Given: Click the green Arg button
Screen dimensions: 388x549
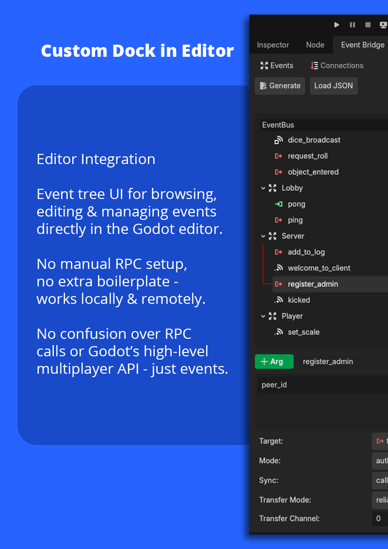Looking at the screenshot, I should (x=275, y=362).
